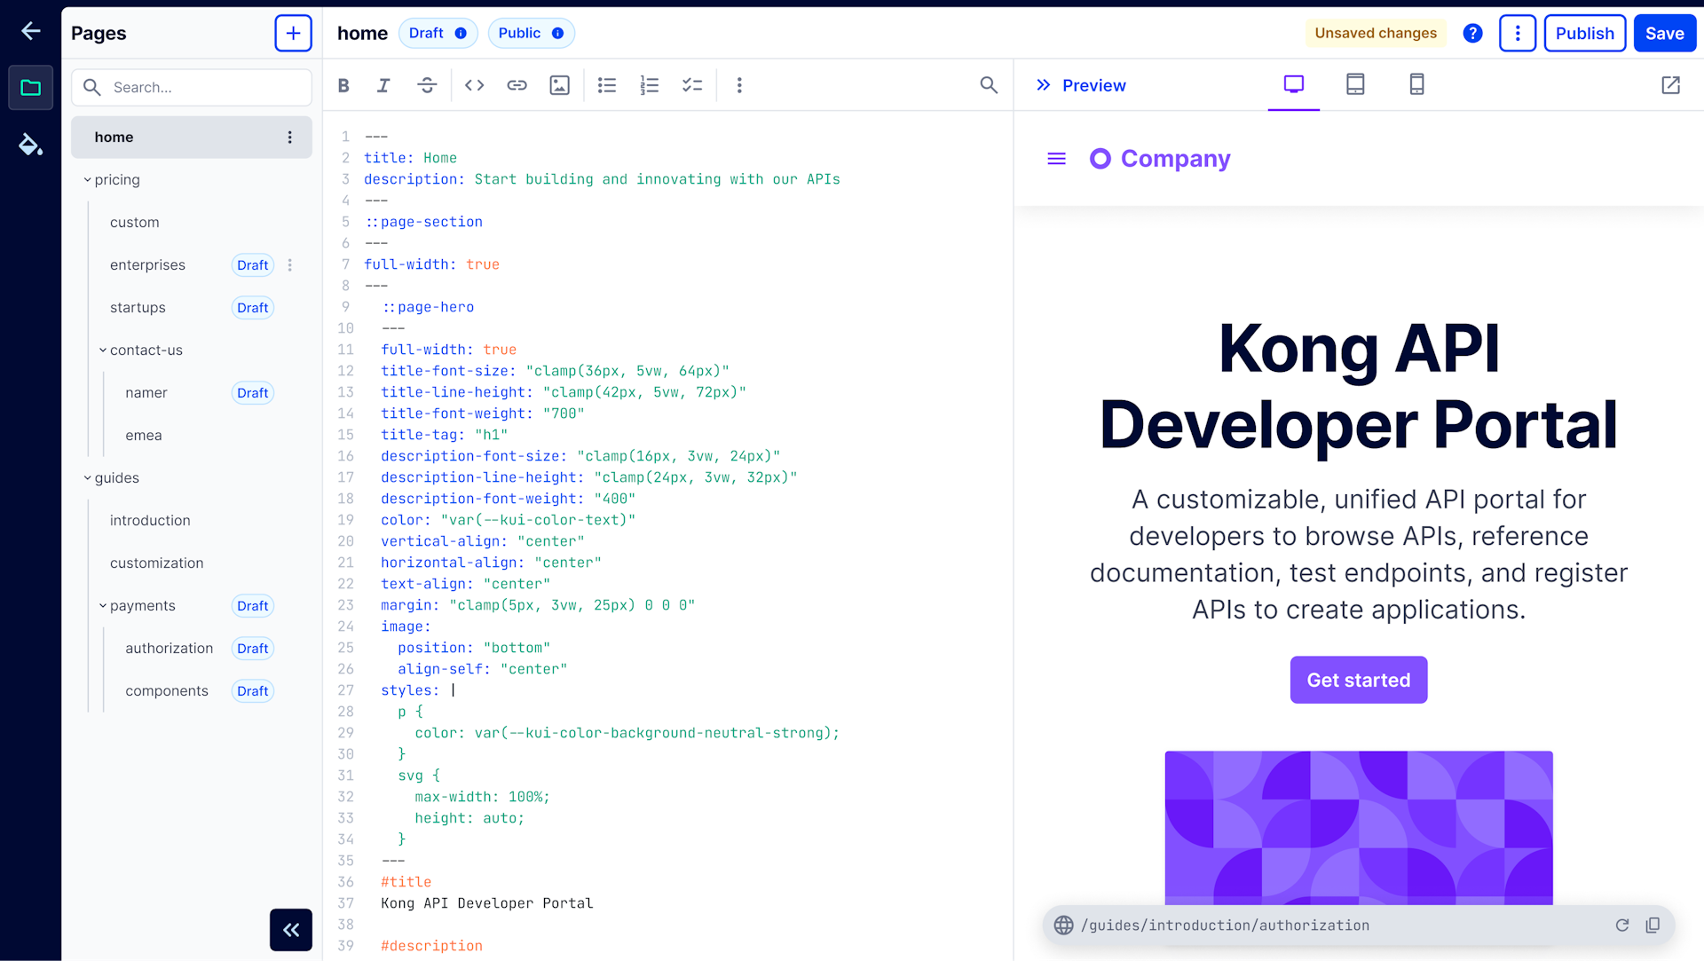The width and height of the screenshot is (1704, 961).
Task: Collapse the pricing page group
Action: (x=87, y=179)
